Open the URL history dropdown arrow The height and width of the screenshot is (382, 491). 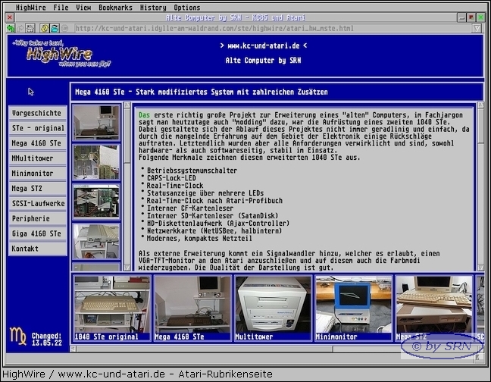pos(477,29)
